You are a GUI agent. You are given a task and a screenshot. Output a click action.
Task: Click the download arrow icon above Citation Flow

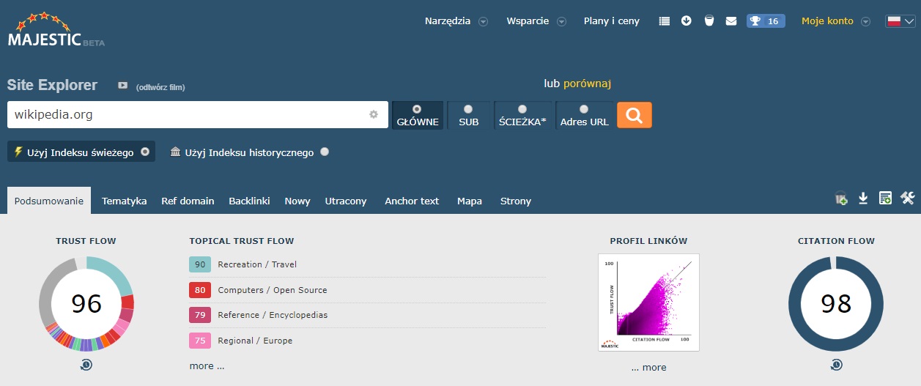(863, 198)
